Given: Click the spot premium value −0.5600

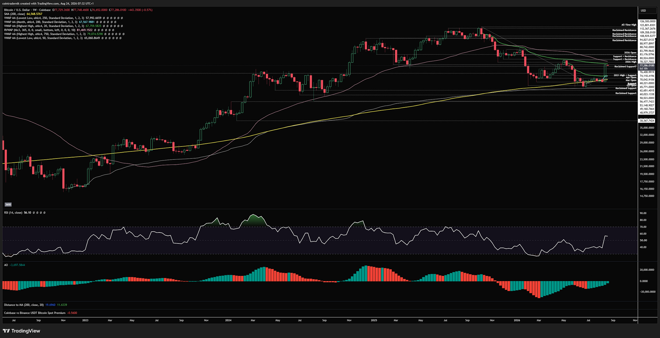Looking at the screenshot, I should click(72, 313).
